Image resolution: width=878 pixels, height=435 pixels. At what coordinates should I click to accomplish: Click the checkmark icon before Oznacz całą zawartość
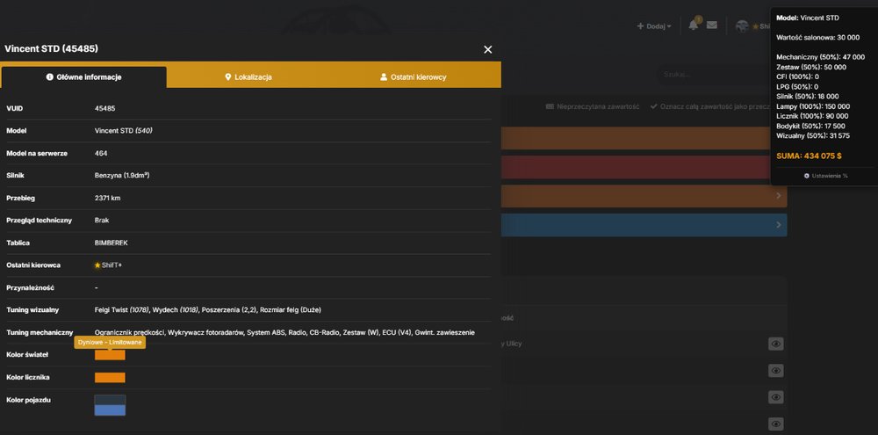pos(653,106)
